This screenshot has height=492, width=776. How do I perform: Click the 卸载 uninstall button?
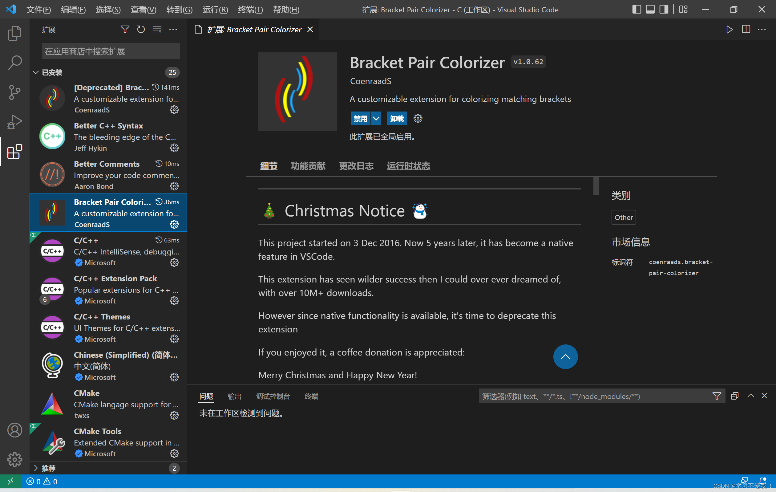(397, 119)
